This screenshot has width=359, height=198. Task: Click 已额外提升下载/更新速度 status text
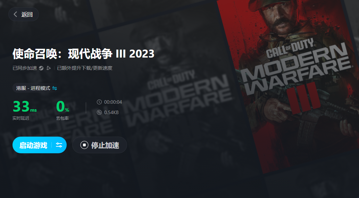click(x=85, y=68)
